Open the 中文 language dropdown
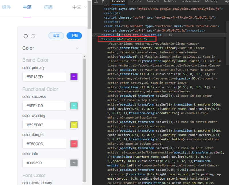 coord(80,7)
